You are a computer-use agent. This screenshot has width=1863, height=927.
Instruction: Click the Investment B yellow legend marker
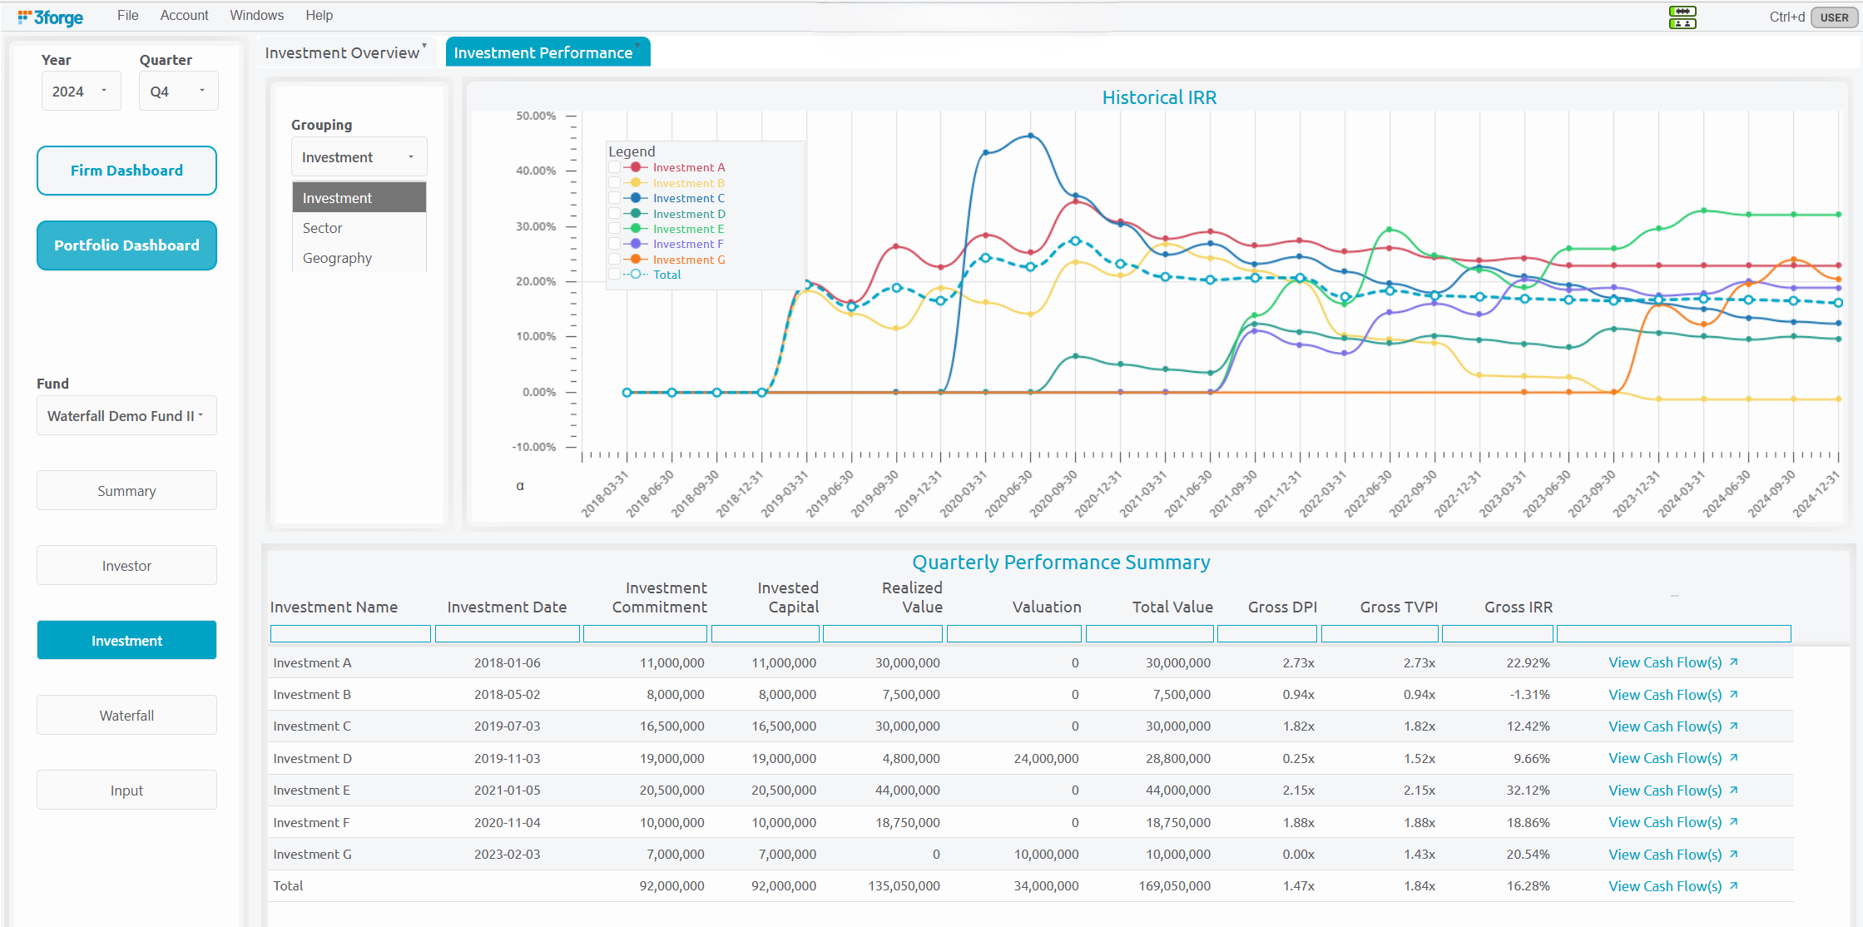coord(636,183)
